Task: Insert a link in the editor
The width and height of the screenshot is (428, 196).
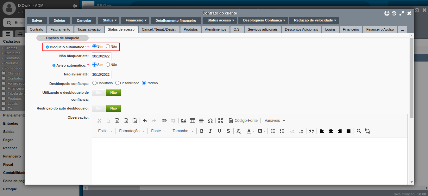Action: click(x=164, y=121)
